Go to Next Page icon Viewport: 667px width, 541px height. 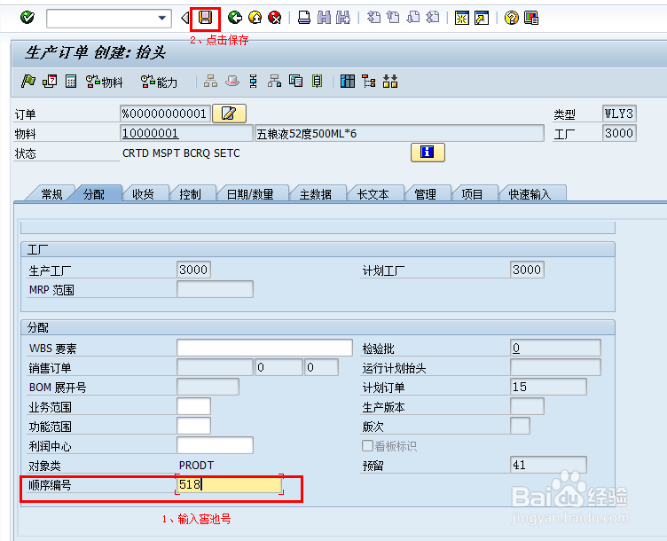click(x=413, y=18)
